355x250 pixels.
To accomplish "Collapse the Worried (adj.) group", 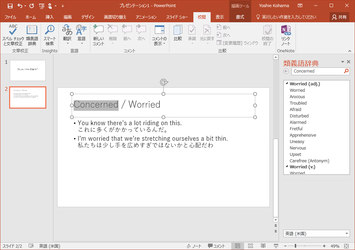I will click(x=287, y=84).
